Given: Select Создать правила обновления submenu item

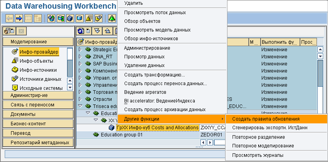Looking at the screenshot, I should (x=276, y=119).
